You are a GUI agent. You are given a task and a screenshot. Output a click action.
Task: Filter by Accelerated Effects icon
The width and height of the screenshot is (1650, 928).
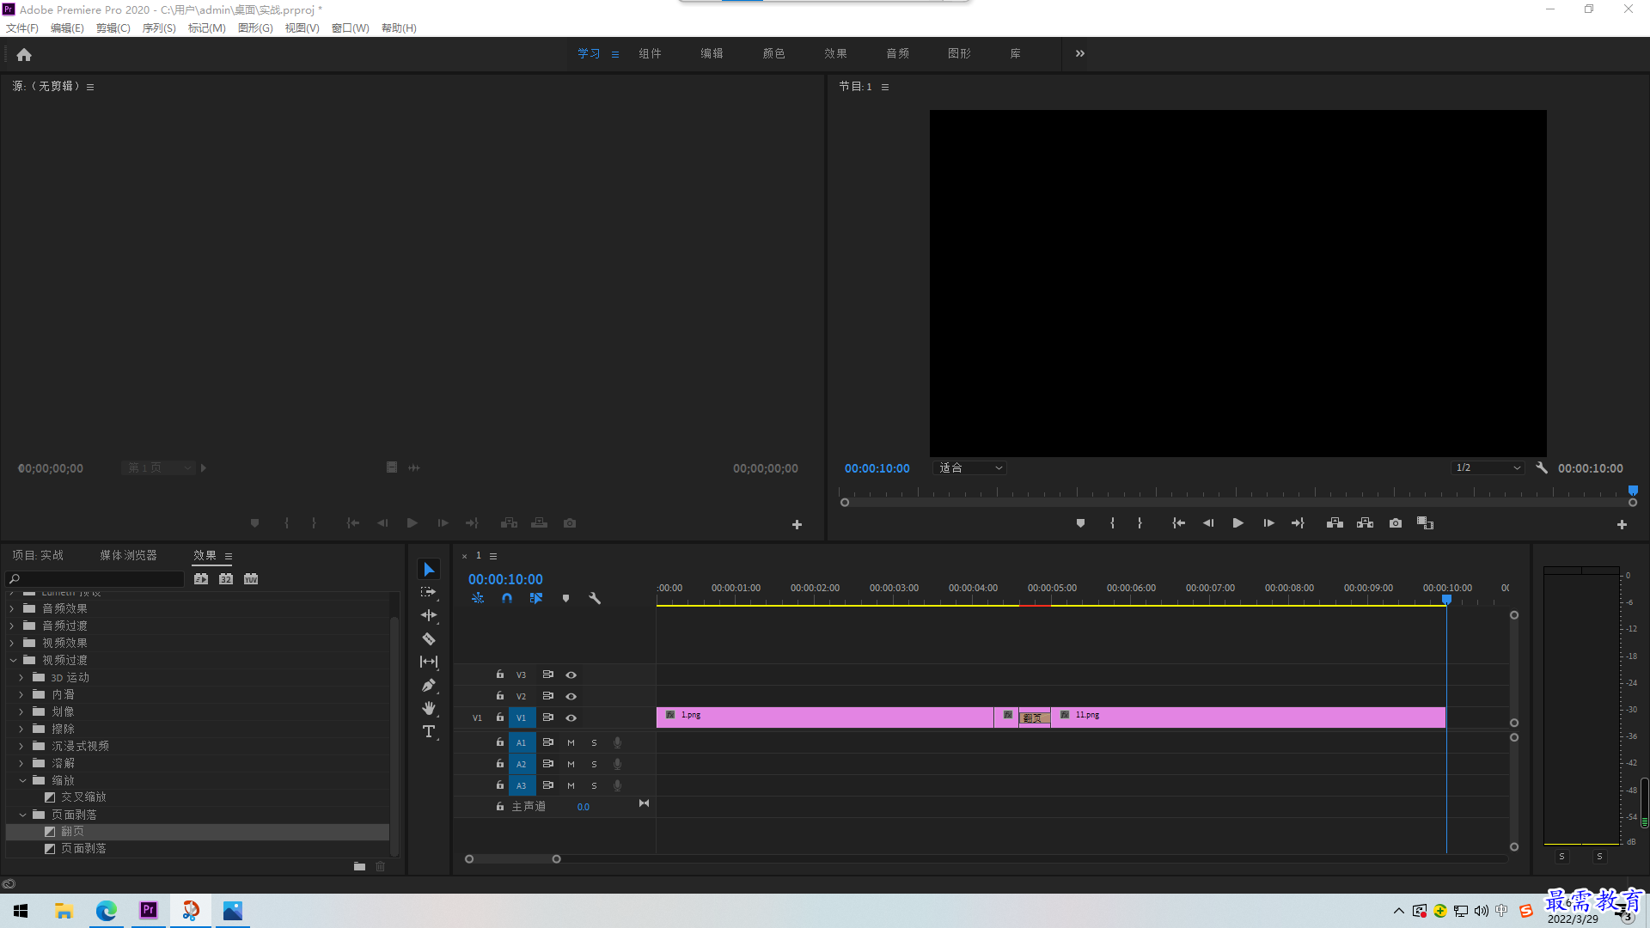coord(201,578)
